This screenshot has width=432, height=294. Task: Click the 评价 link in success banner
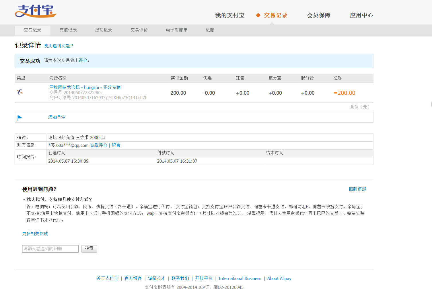[83, 61]
